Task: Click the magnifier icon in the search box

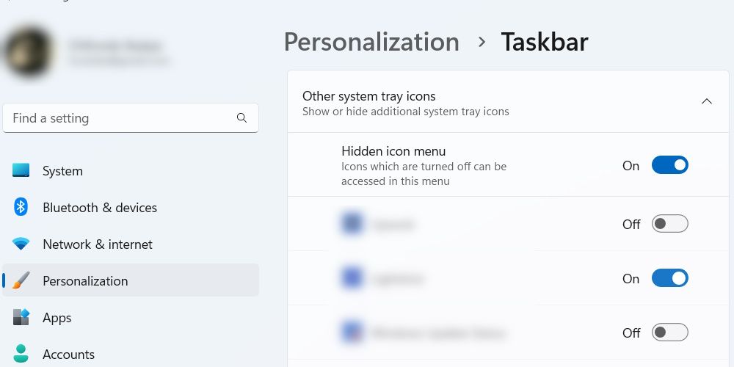Action: 241,118
